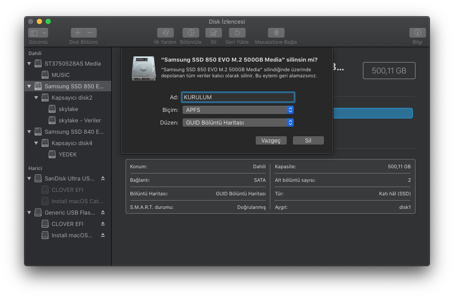The width and height of the screenshot is (454, 298).
Task: Collapse the ST3750528AS Media disk tree
Action: [x=29, y=64]
